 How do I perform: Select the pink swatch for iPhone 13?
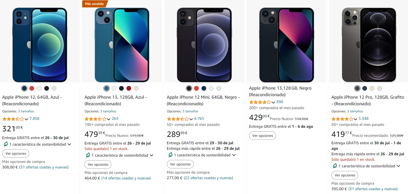136,88
